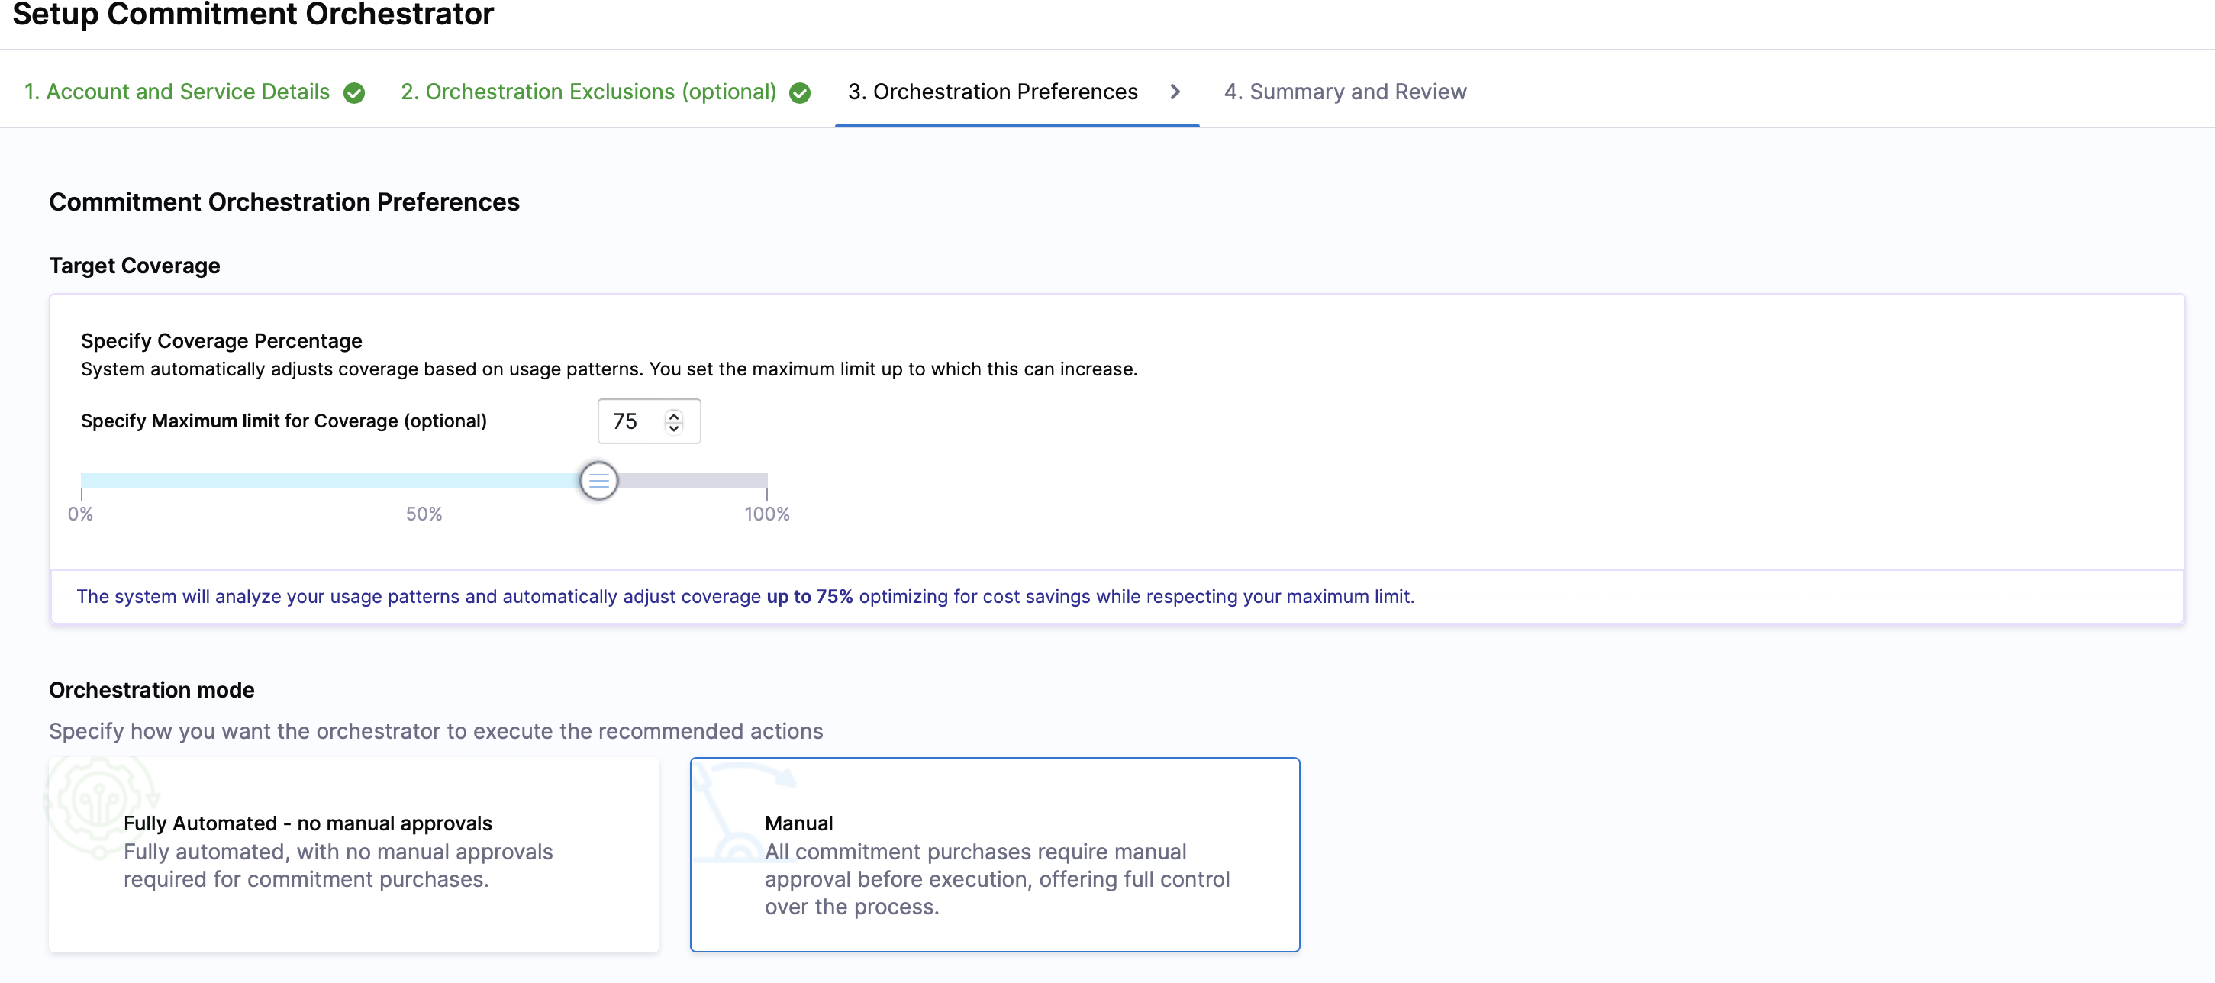Click green checkmark beside Orchestration Exclusions
The width and height of the screenshot is (2215, 983).
[800, 93]
